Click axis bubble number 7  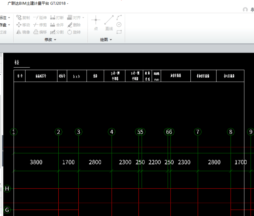click(x=198, y=132)
